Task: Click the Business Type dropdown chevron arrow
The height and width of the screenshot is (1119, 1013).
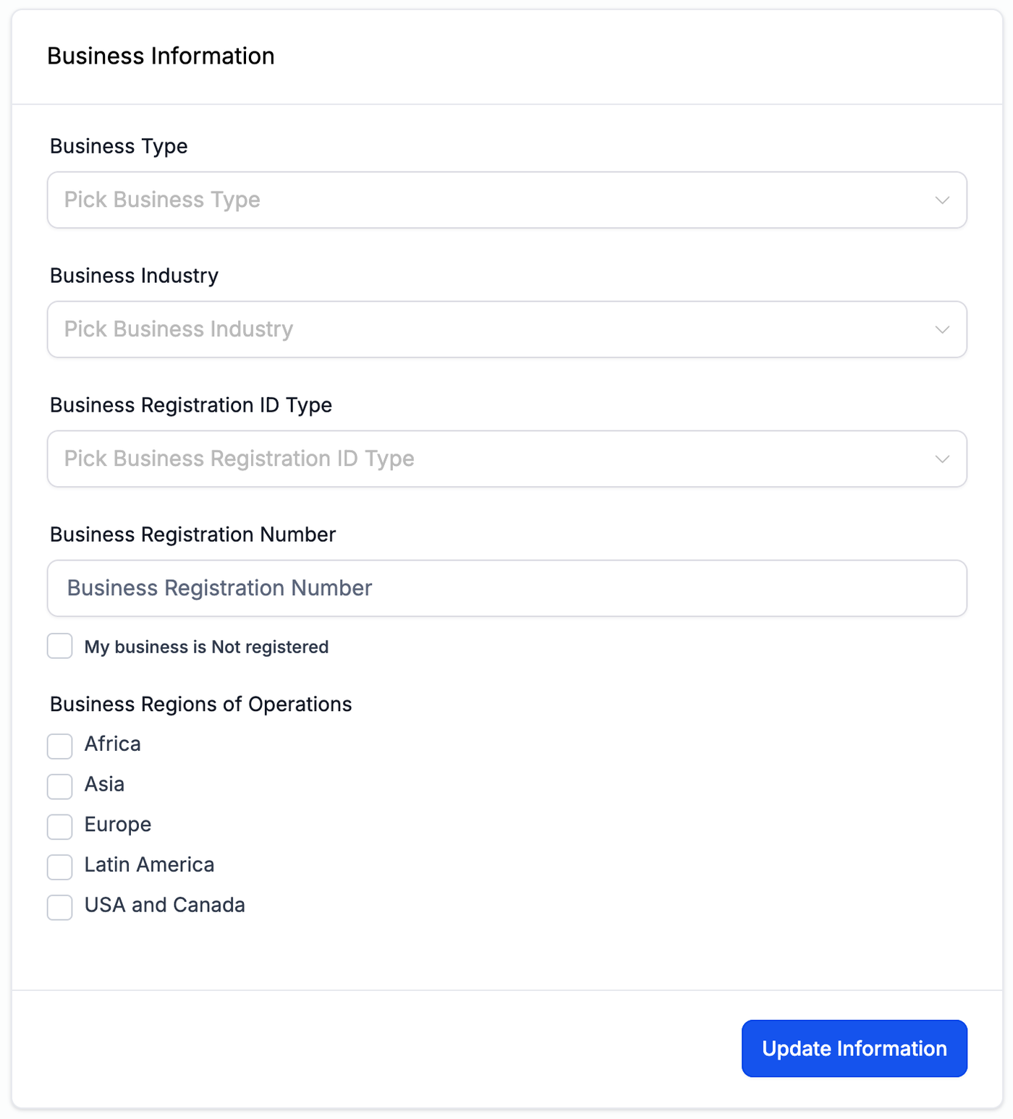Action: pos(941,200)
